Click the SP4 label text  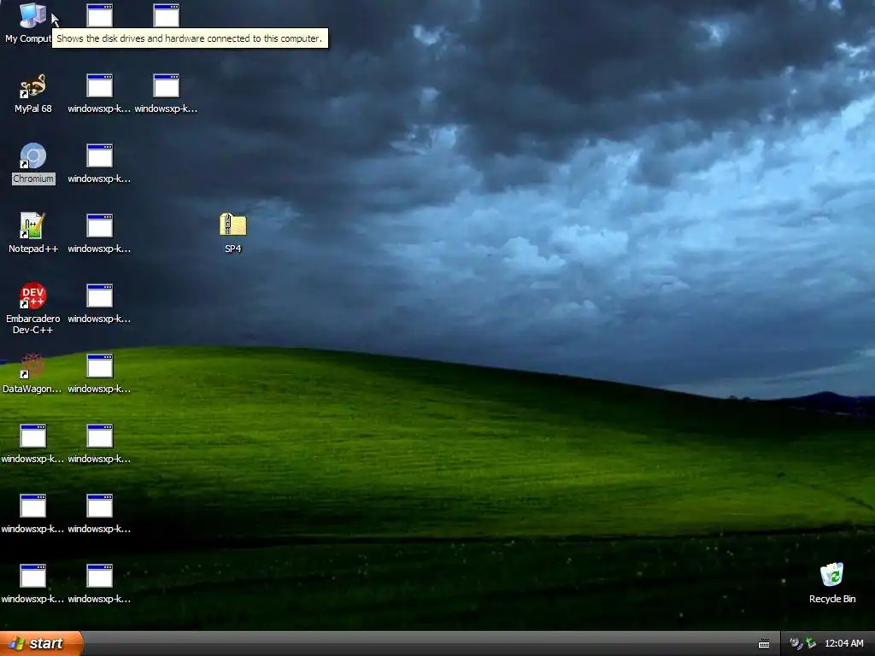[x=233, y=249]
